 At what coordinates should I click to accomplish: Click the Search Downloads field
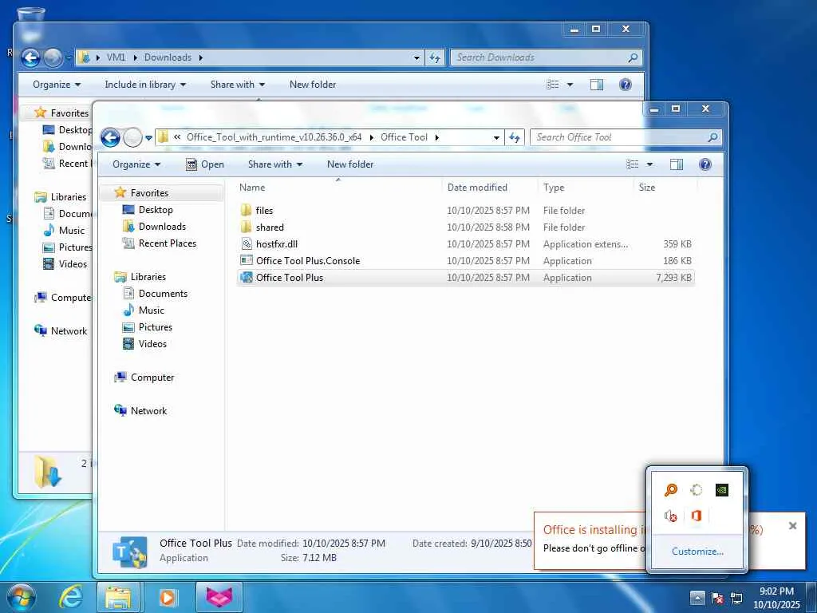pyautogui.click(x=540, y=57)
